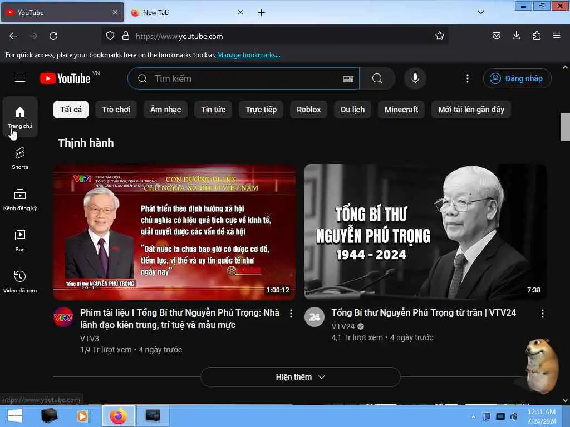Click the Firefox taskbar icon
This screenshot has height=427, width=570.
coord(119,416)
